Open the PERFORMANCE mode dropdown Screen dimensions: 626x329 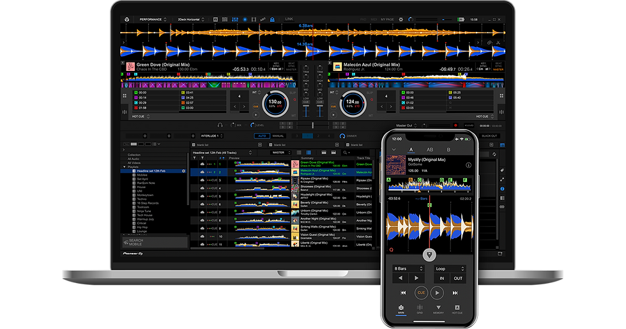pyautogui.click(x=153, y=19)
